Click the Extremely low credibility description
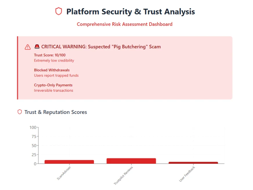253x190 pixels. 54,60
